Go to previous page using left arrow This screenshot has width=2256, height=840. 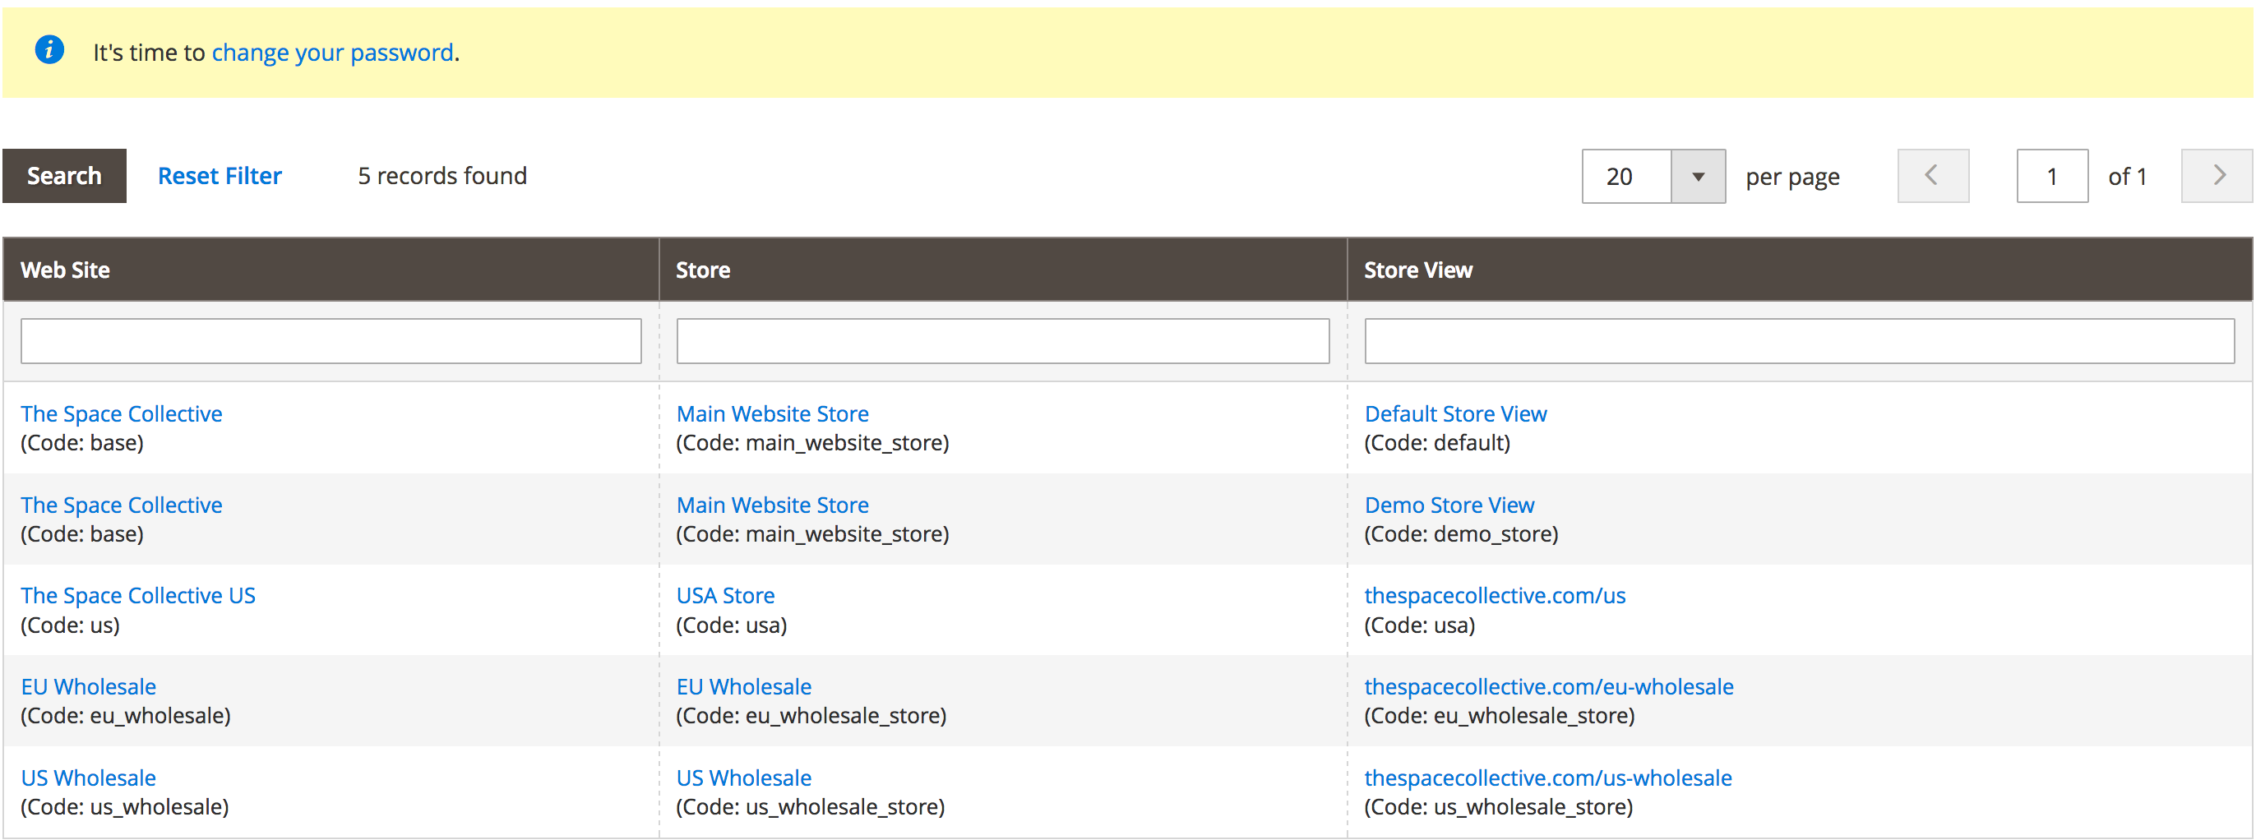tap(1933, 175)
